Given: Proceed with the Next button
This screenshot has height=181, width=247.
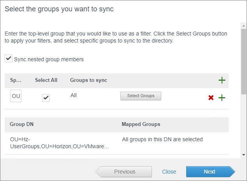Looking at the screenshot, I should click(x=210, y=172).
